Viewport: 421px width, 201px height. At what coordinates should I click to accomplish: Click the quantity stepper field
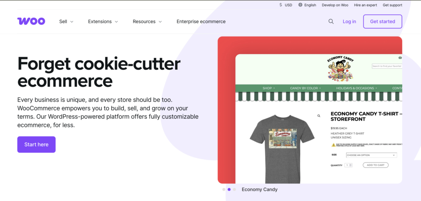349,165
